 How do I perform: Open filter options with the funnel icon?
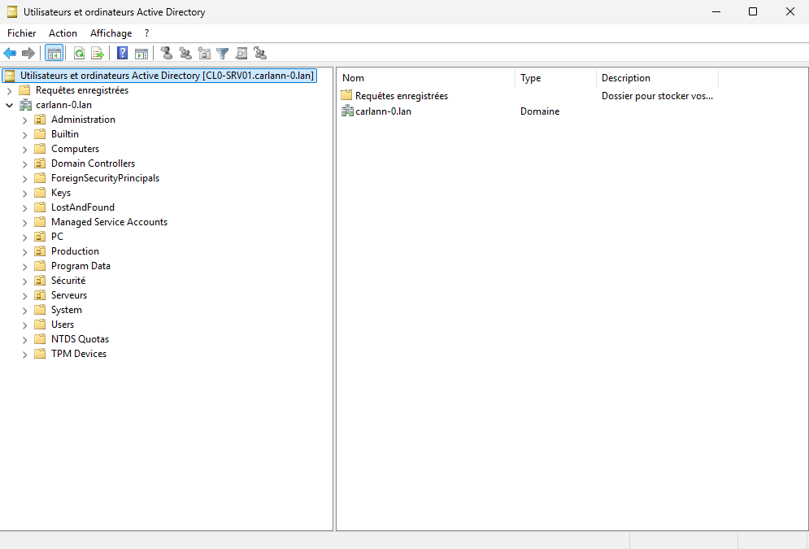click(222, 53)
